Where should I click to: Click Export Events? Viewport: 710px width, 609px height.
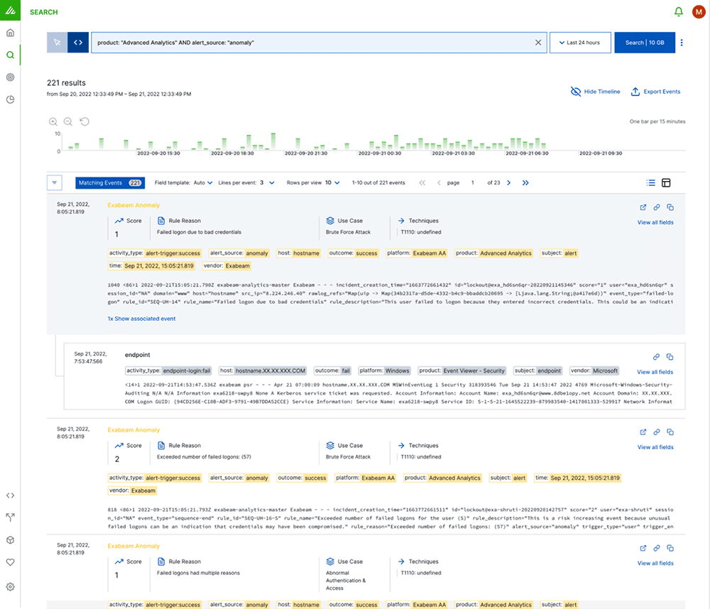point(655,92)
